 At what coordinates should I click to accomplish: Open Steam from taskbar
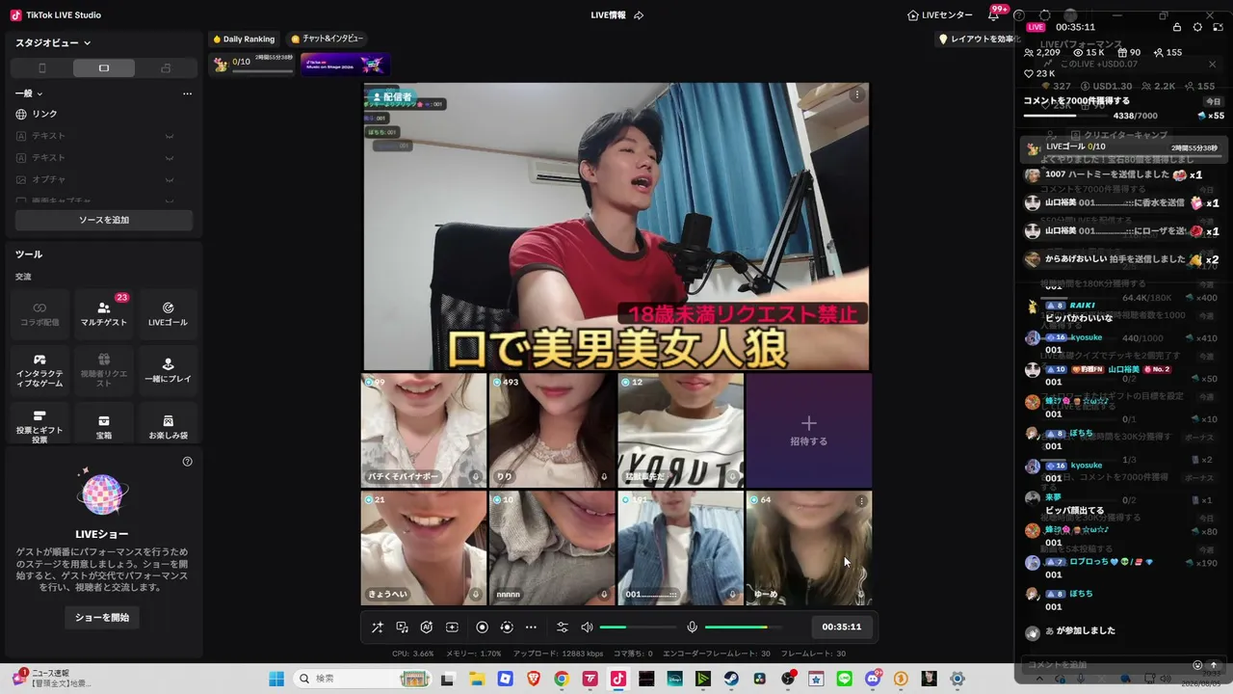pyautogui.click(x=731, y=679)
